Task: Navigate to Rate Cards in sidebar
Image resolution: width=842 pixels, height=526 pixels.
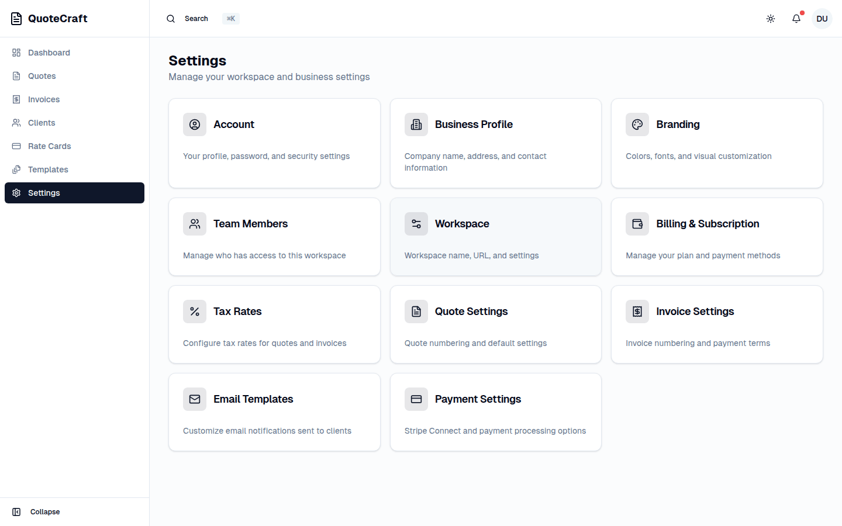Action: coord(49,146)
